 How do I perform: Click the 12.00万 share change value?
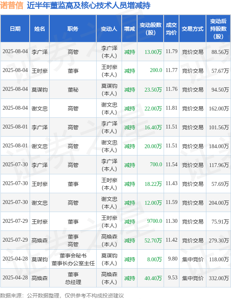coord(153,203)
